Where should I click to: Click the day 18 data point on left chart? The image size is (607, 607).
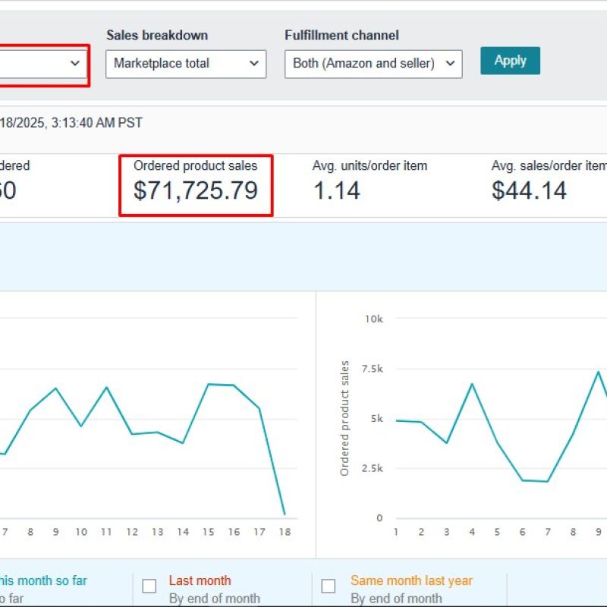[284, 514]
